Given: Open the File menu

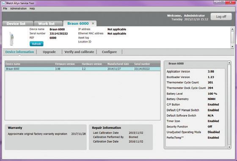Looking at the screenshot, I should pos(5,8).
